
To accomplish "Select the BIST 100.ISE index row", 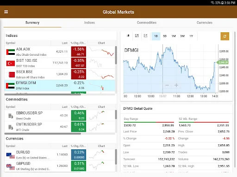I will pos(60,63).
